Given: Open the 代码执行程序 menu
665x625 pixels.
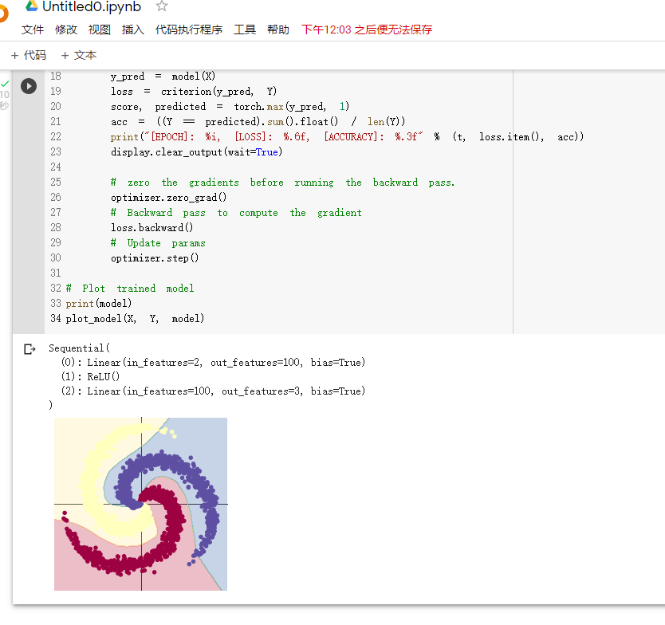Looking at the screenshot, I should pos(189,29).
